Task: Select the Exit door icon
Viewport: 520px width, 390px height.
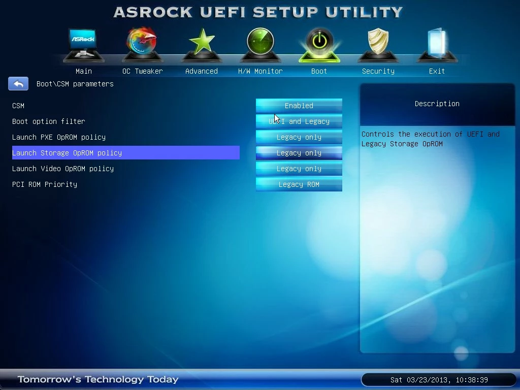Action: coord(437,45)
